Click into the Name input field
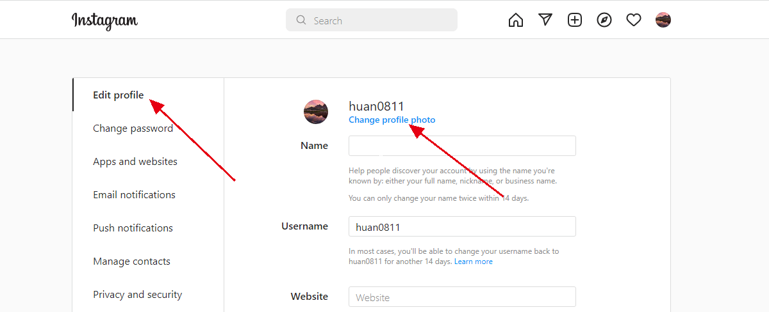769x312 pixels. tap(462, 146)
